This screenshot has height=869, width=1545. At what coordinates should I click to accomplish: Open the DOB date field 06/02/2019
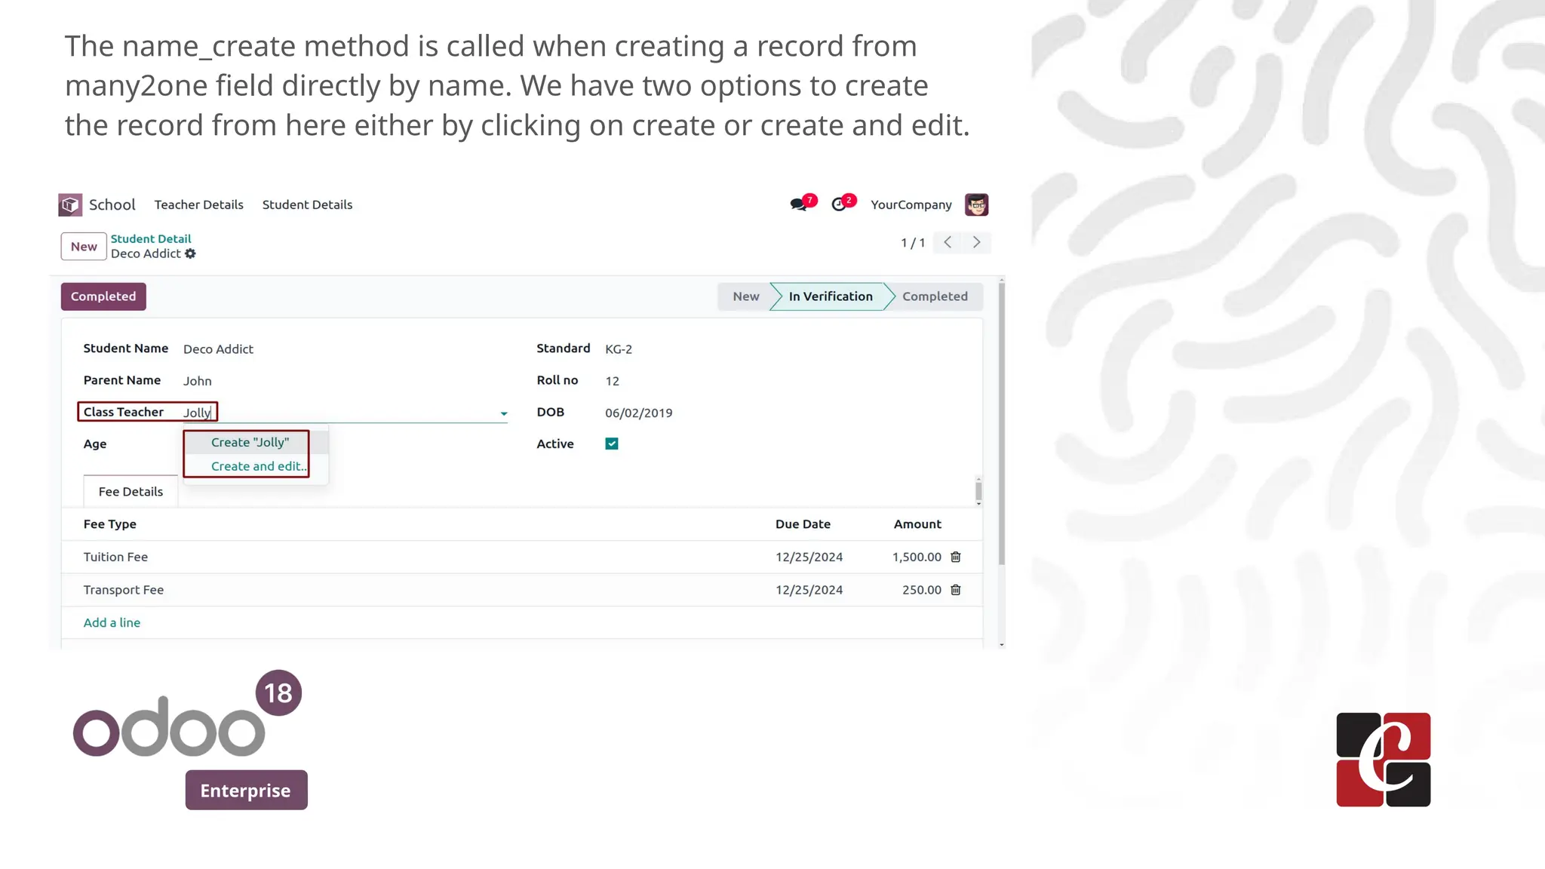point(638,413)
